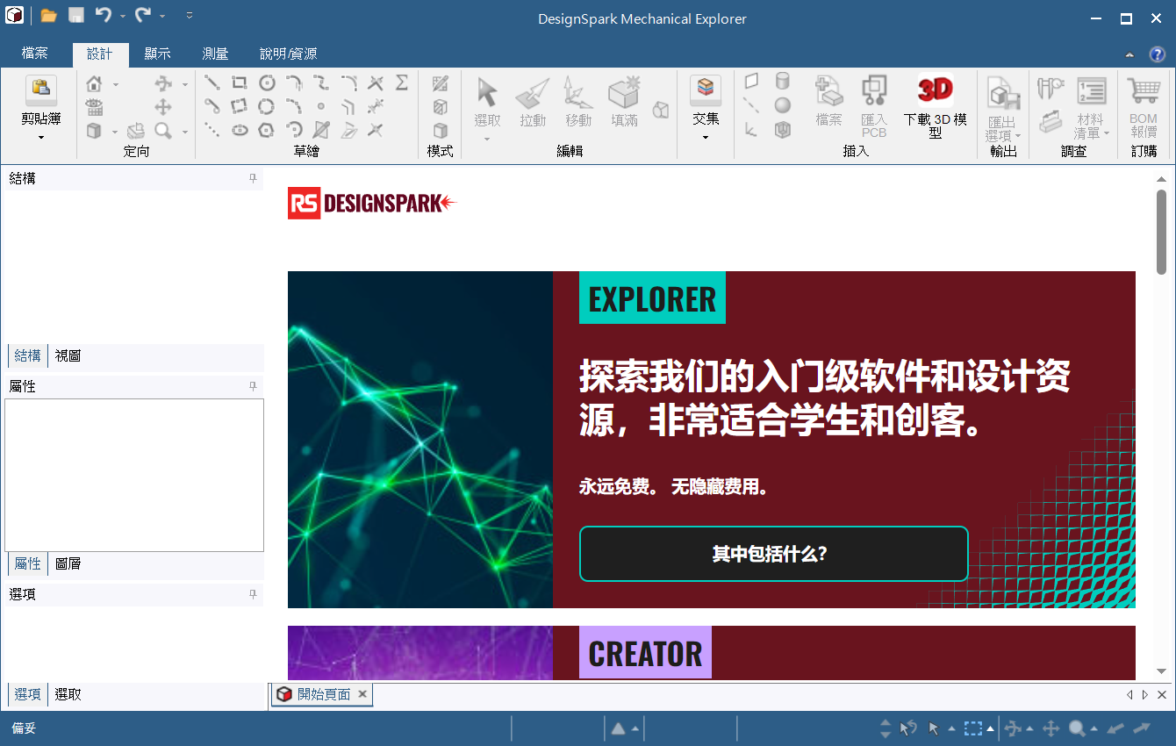The width and height of the screenshot is (1176, 746).
Task: Click the Spin orientation tool in ribbon
Action: pos(163,84)
